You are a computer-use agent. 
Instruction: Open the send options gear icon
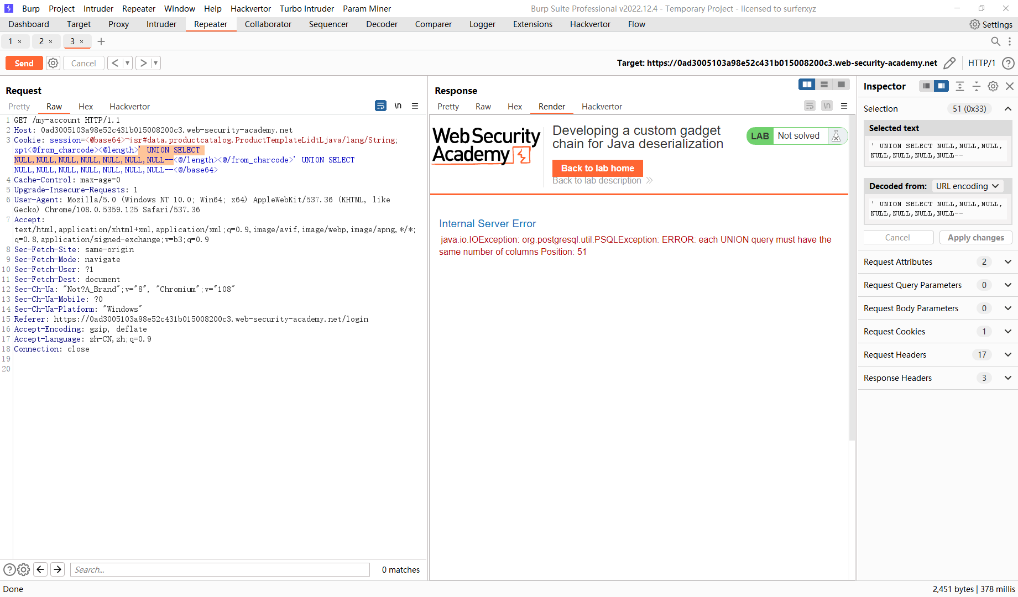coord(53,63)
